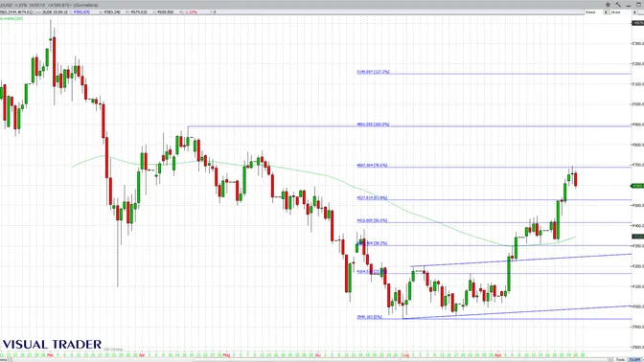Select the 61.8% Fibonacci level label
The height and width of the screenshot is (362, 644).
click(x=372, y=198)
